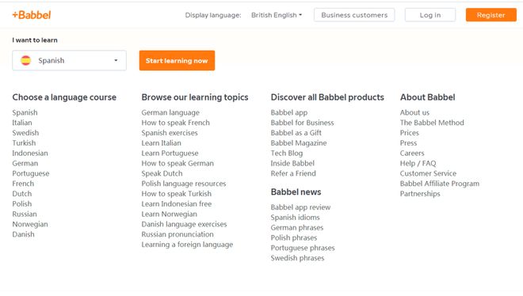Open the German course link

point(25,164)
